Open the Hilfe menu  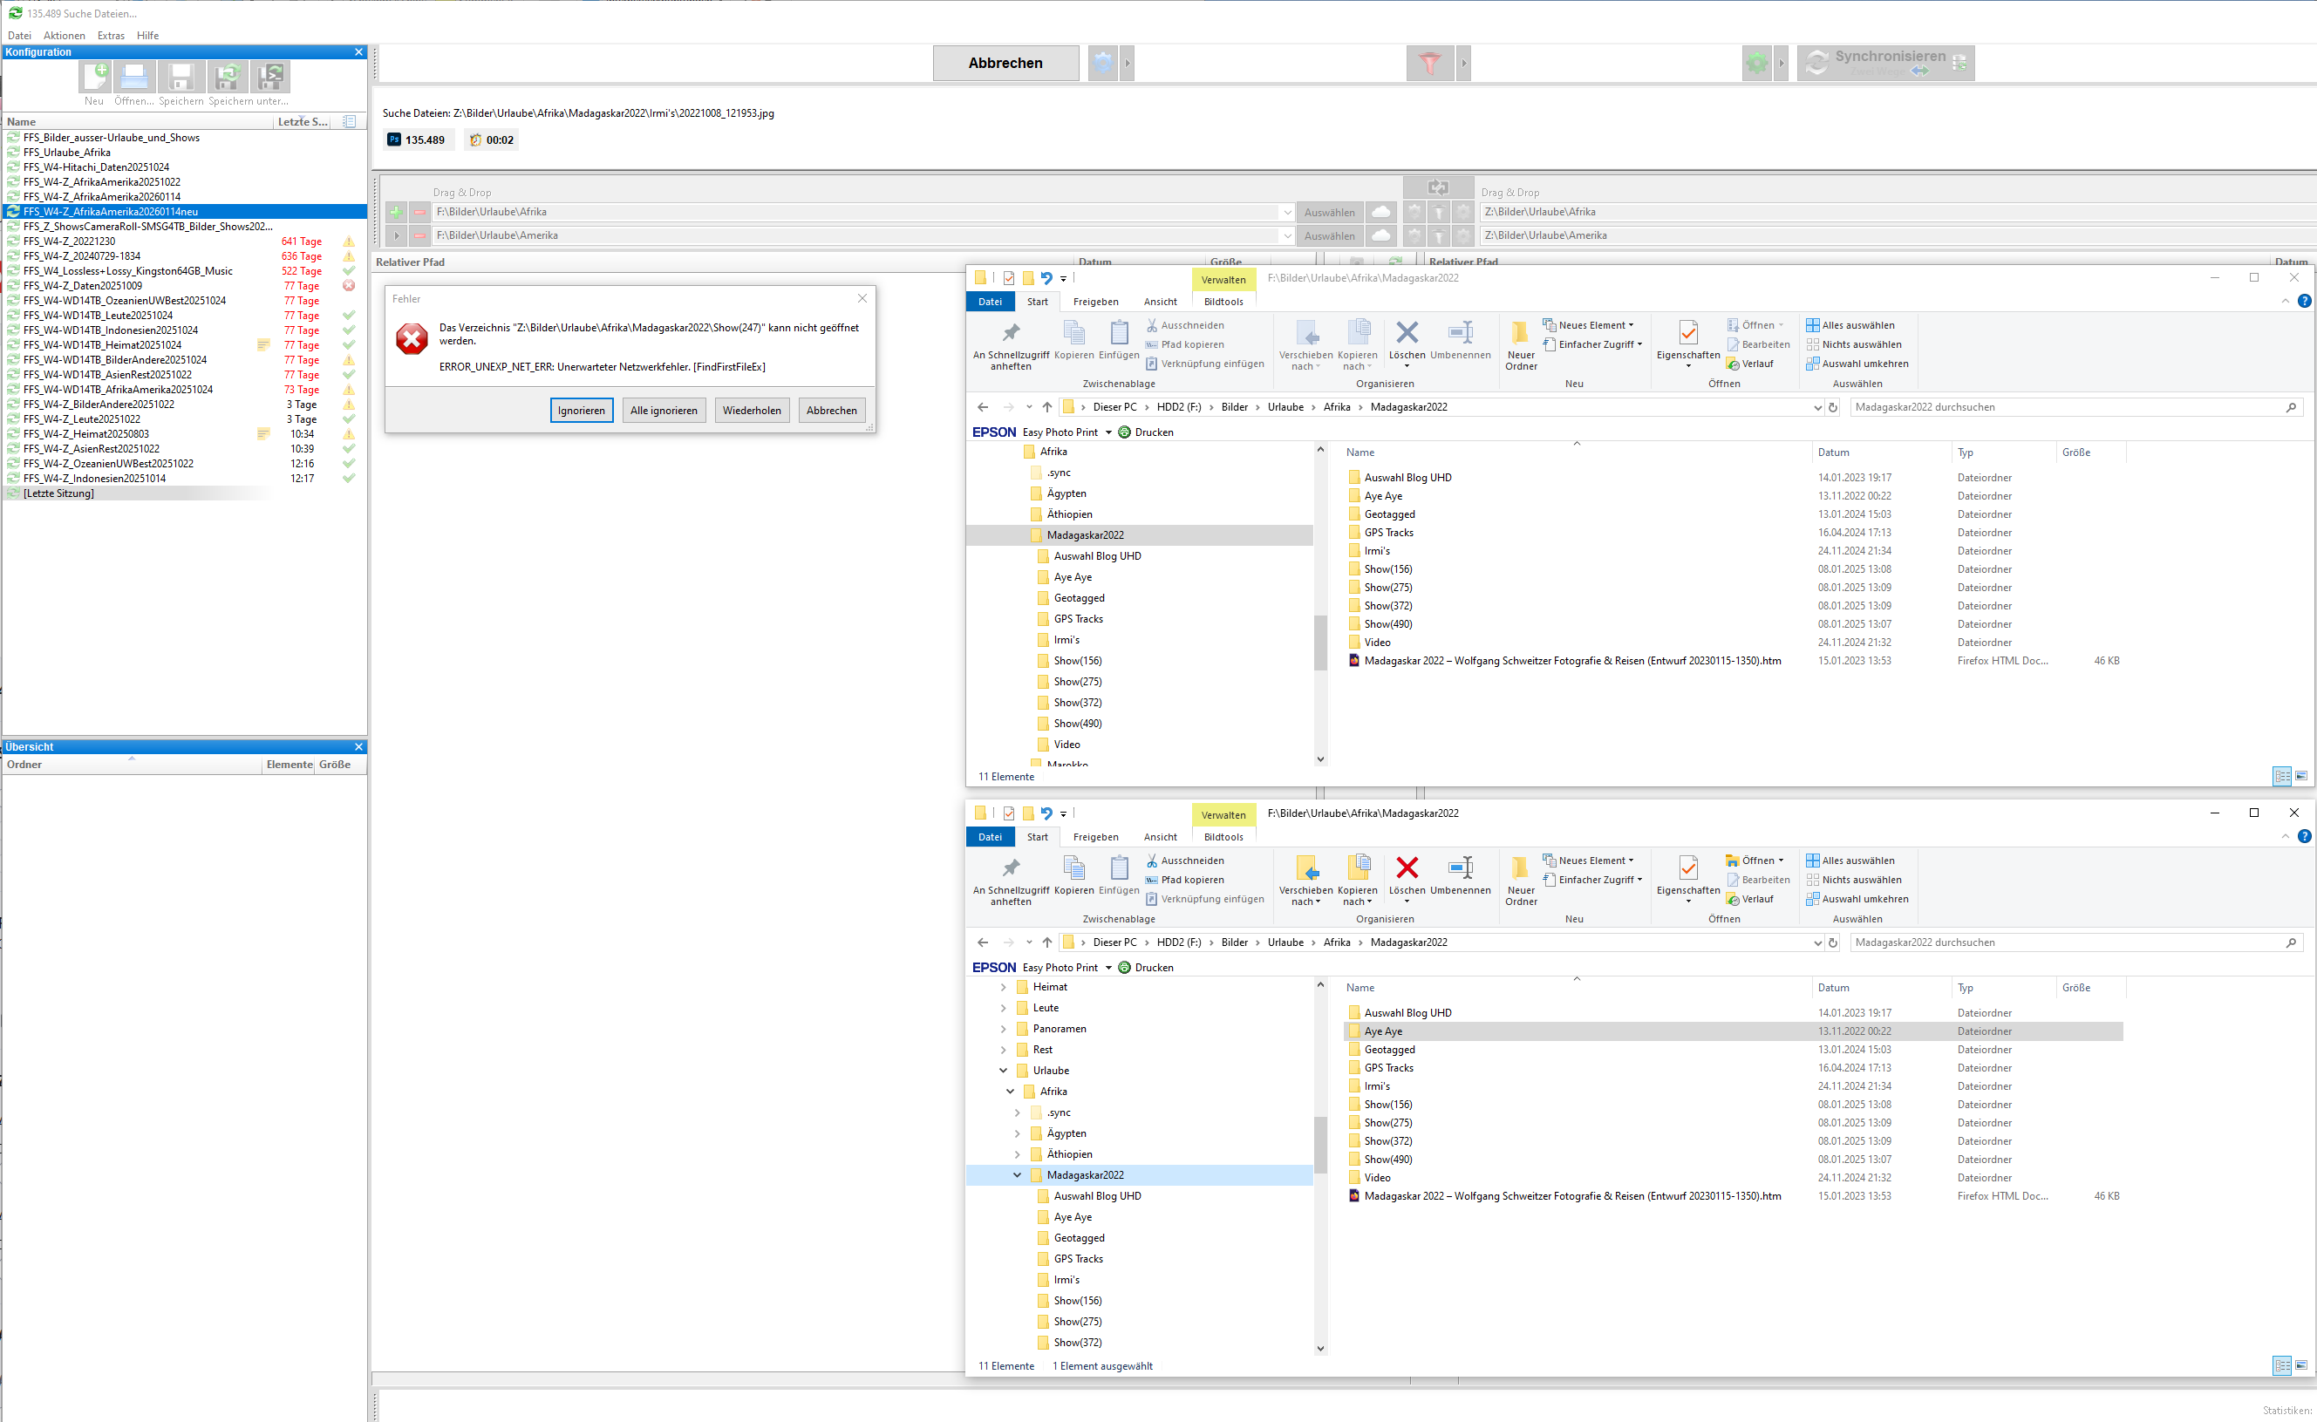coord(147,36)
